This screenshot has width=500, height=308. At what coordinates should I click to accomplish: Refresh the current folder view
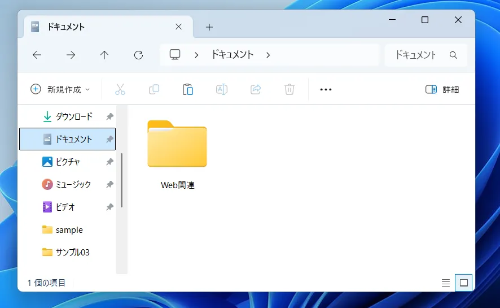(x=138, y=55)
